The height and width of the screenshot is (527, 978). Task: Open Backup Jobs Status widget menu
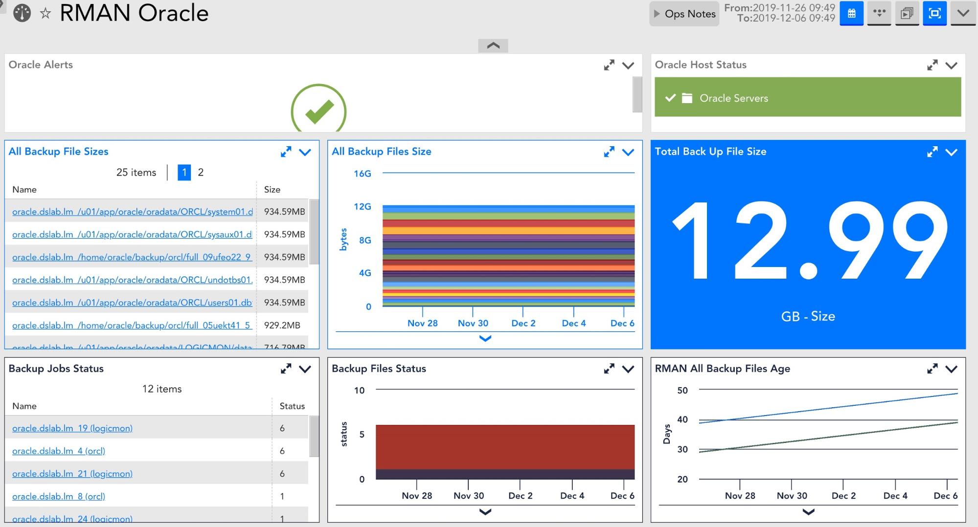(305, 370)
